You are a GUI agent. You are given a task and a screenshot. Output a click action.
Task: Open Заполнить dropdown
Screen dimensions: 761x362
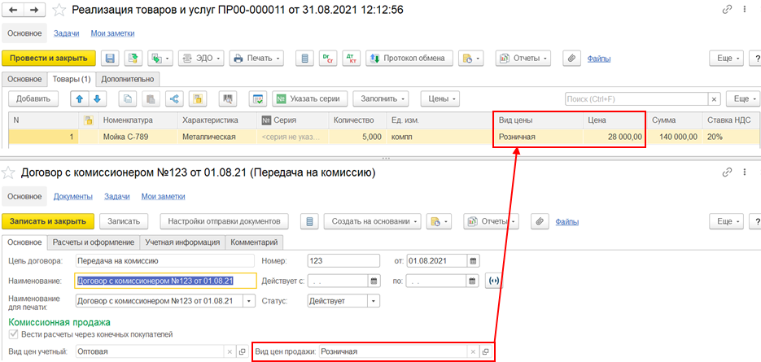point(381,98)
